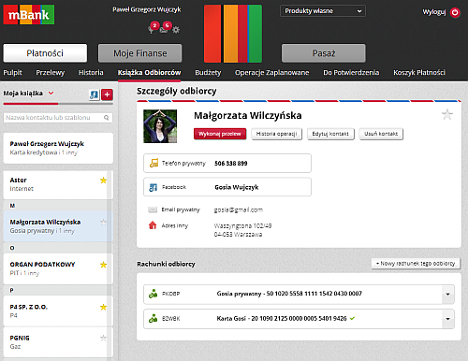Click the PKOBP account people icon
Image resolution: width=468 pixels, height=361 pixels.
point(153,294)
